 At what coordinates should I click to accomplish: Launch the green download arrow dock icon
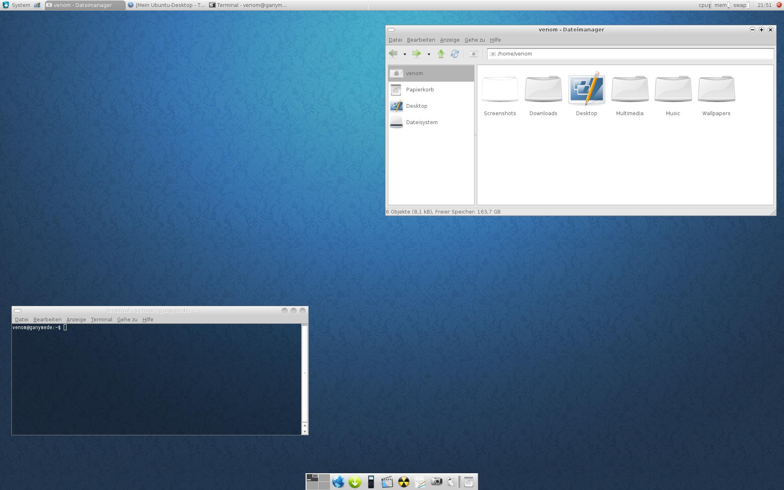(x=354, y=482)
